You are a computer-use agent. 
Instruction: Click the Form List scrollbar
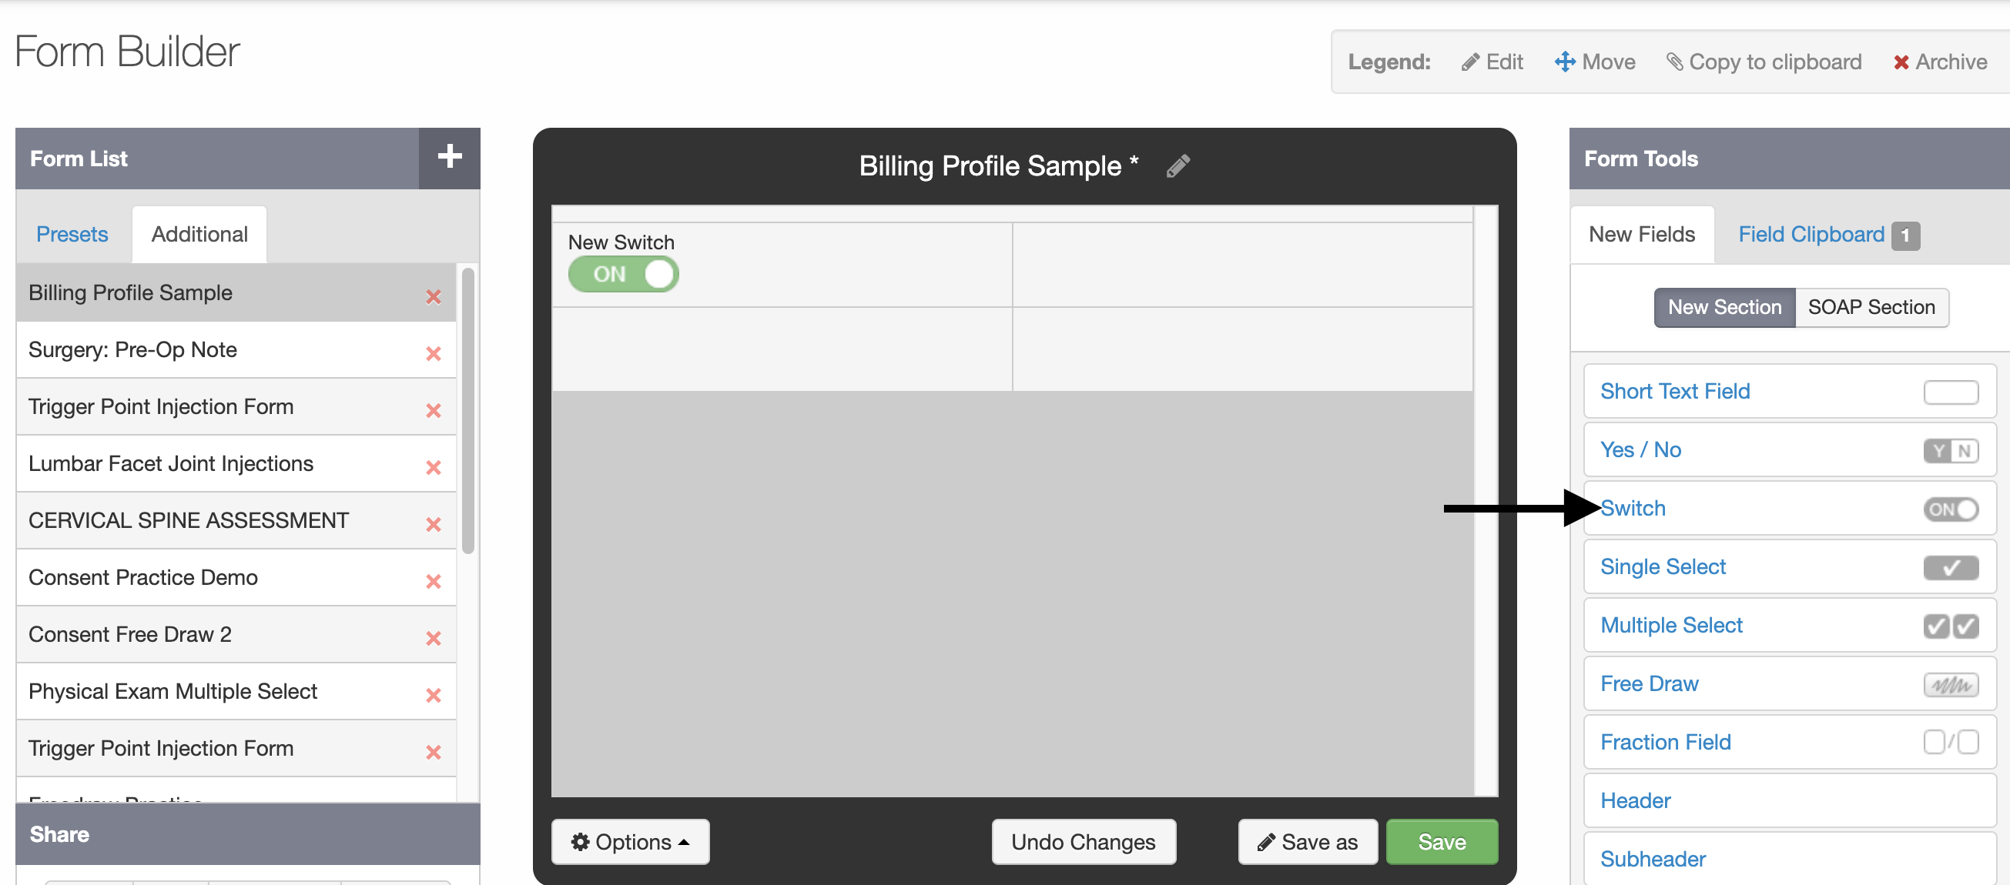[468, 410]
